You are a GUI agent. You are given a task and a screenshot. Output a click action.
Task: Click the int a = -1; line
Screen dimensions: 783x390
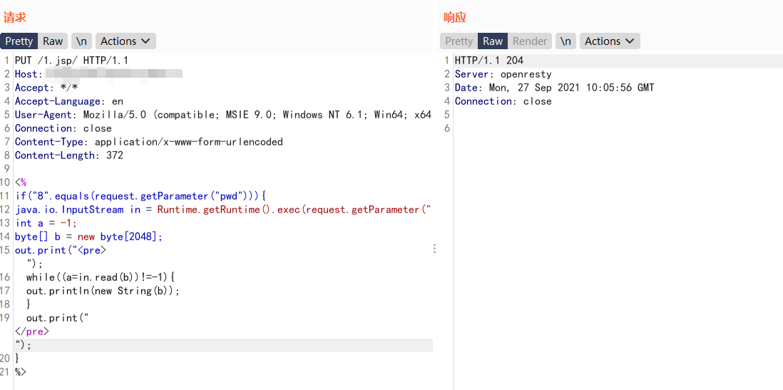46,222
